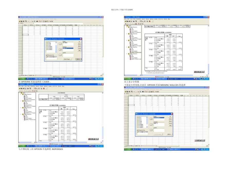Collapse last Multiple Response node in top-right Viewer outline
This screenshot has height=173, width=244.
pos(127,54)
